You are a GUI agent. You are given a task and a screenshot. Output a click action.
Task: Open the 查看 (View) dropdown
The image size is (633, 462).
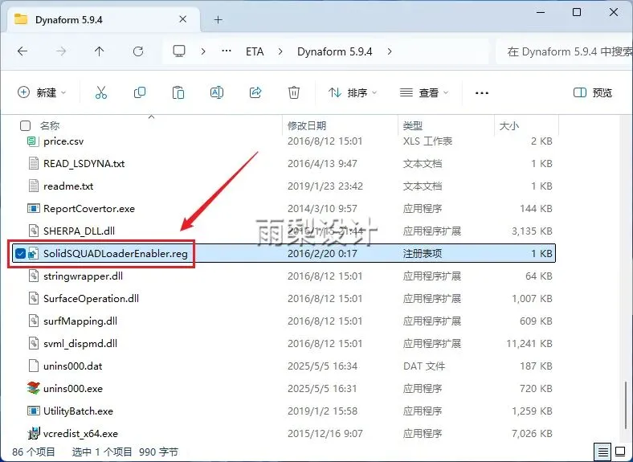pos(424,93)
